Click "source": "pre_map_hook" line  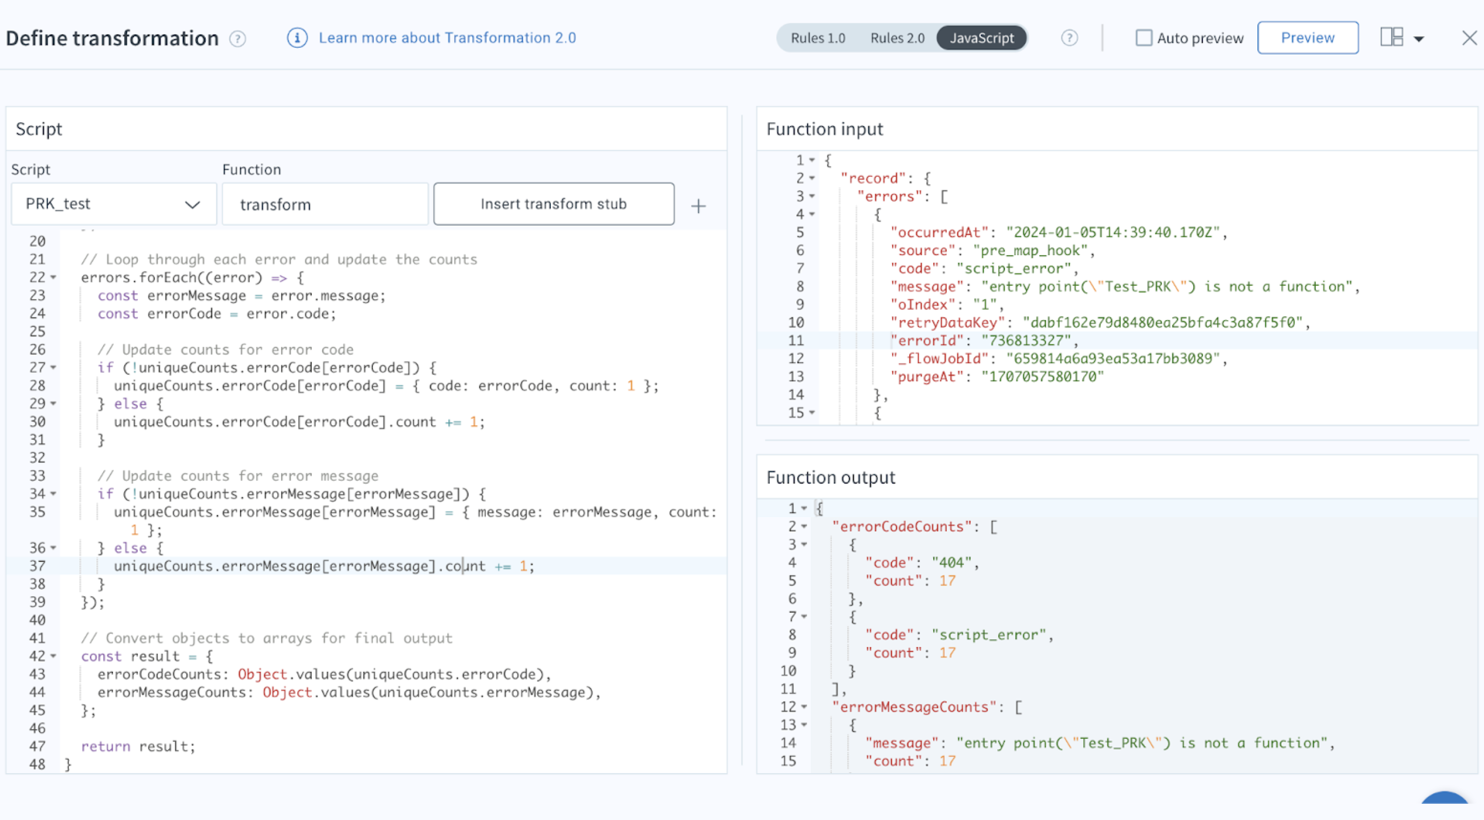coord(992,250)
